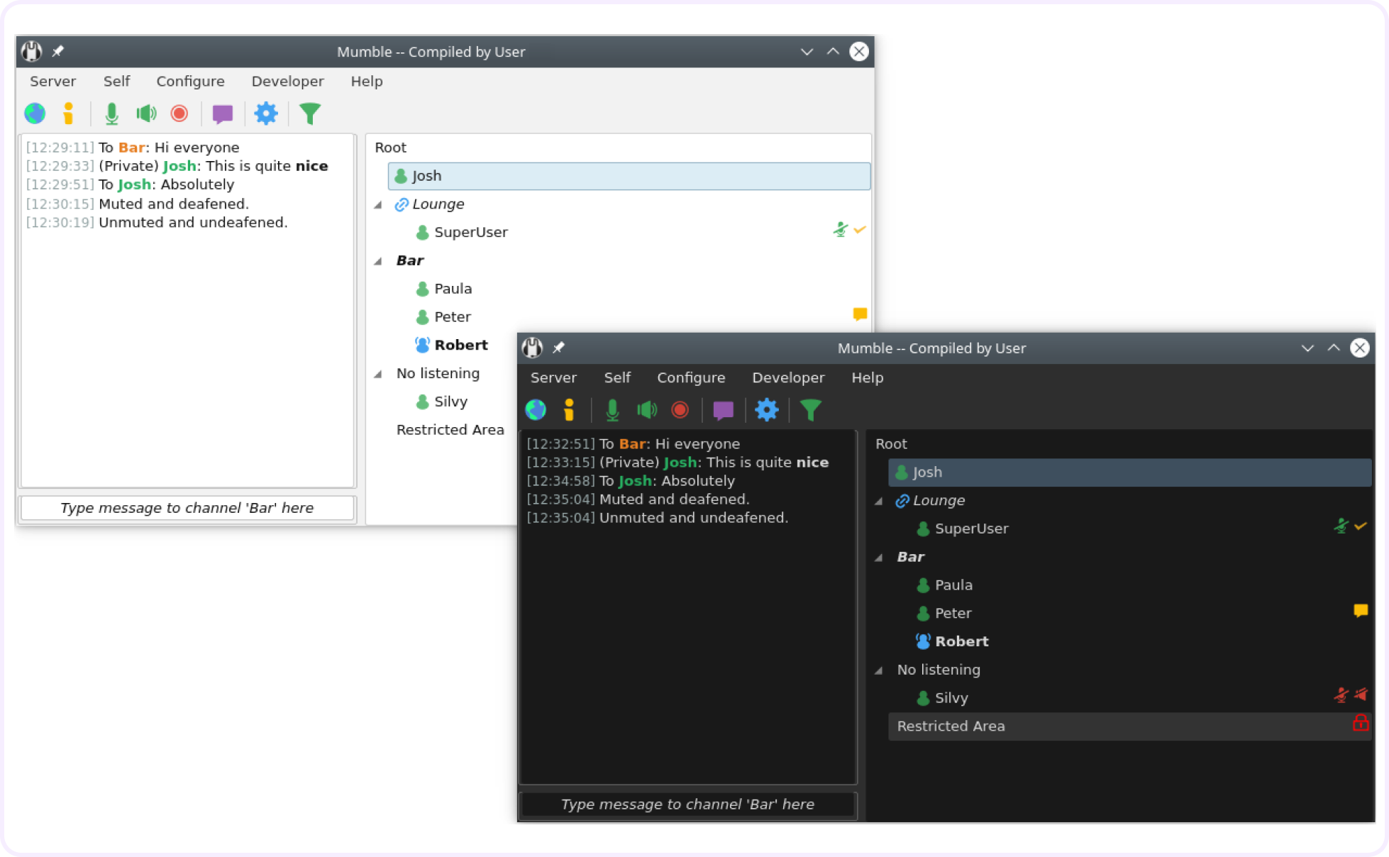Toggle channel filter funnel in dark window
The image size is (1389, 857).
pos(811,410)
